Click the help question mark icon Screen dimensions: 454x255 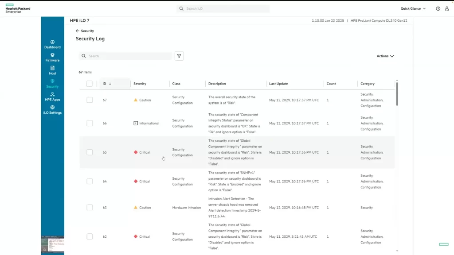(438, 9)
